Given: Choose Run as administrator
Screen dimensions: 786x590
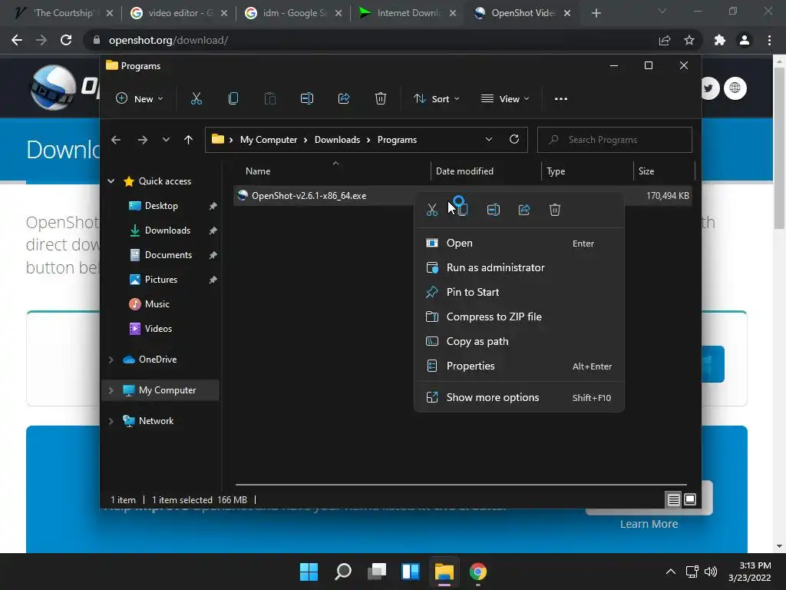Looking at the screenshot, I should tap(519, 268).
